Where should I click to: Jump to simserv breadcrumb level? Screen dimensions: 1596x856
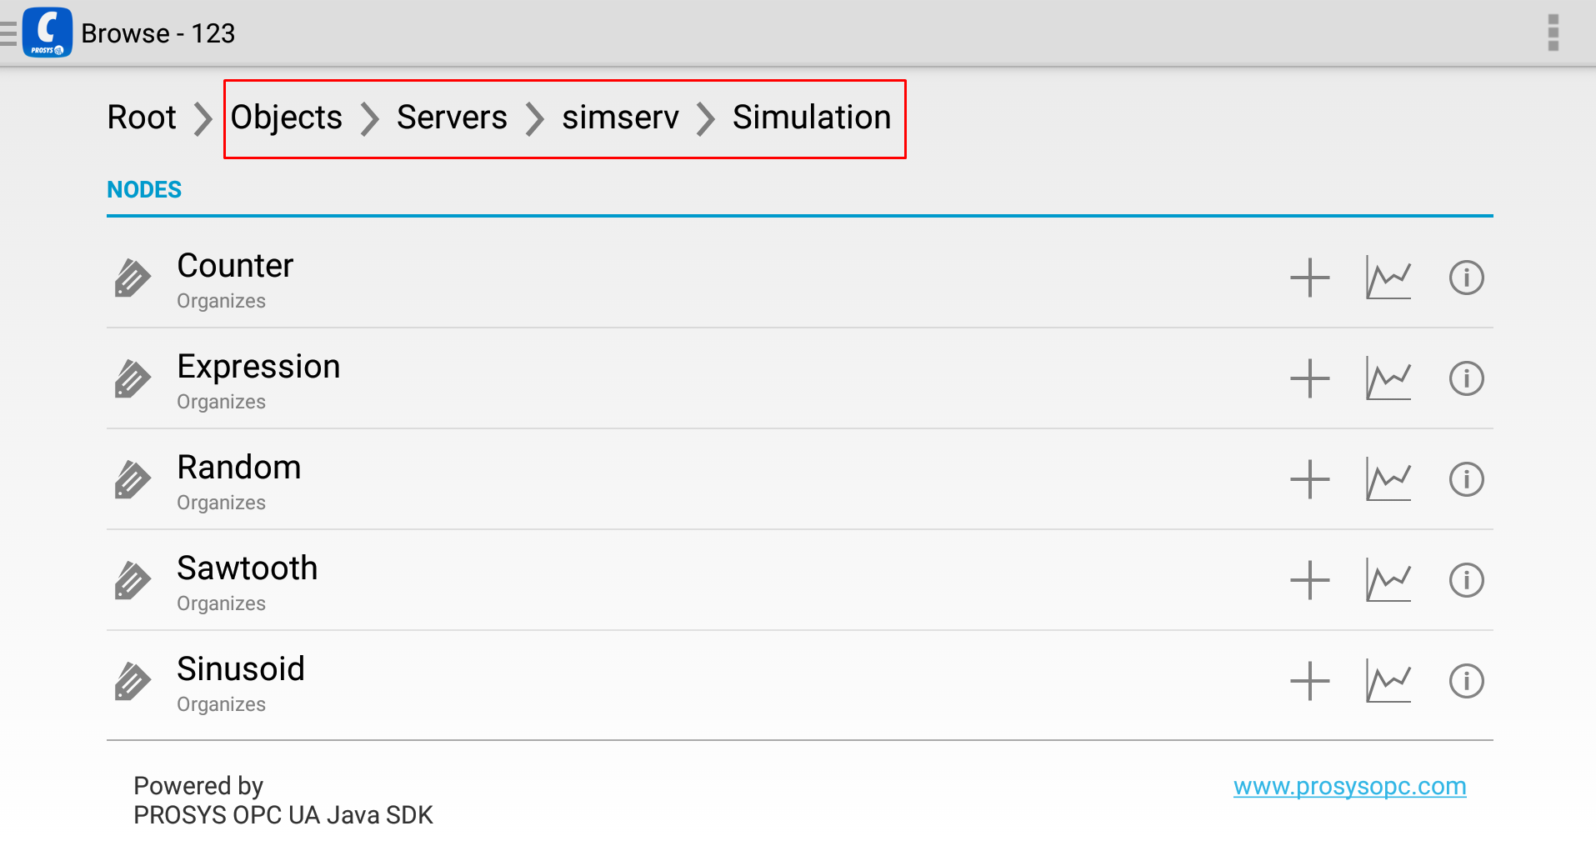point(620,118)
